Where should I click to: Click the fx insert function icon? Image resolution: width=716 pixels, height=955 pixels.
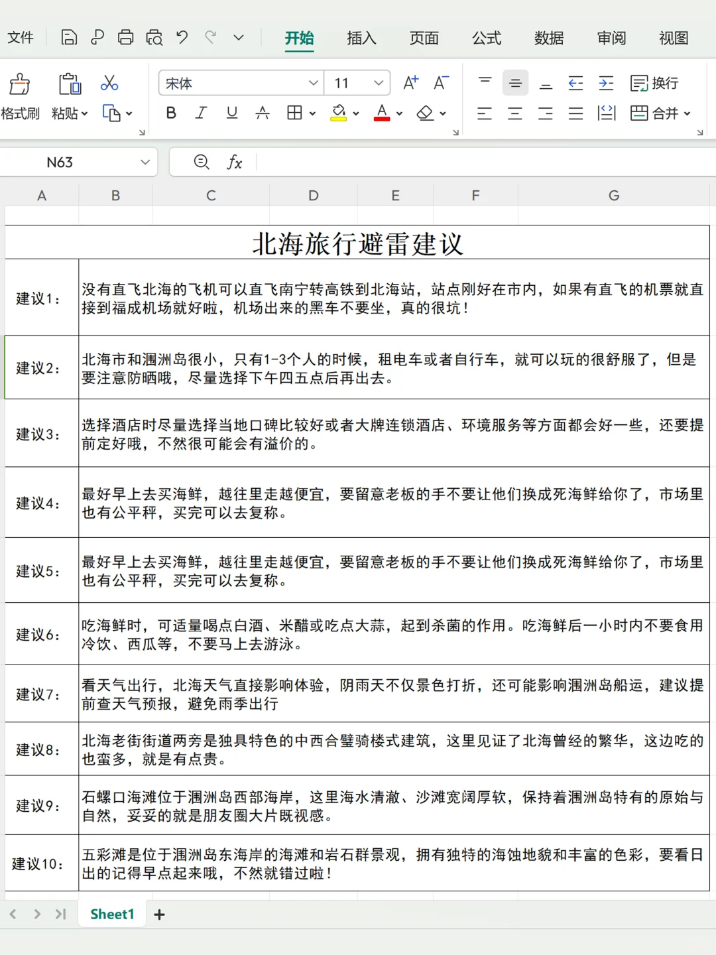coord(235,162)
